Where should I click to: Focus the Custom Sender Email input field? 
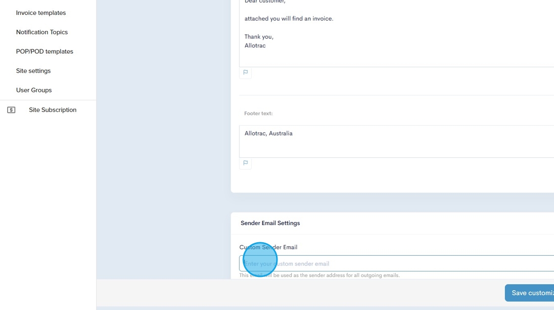tap(396, 264)
